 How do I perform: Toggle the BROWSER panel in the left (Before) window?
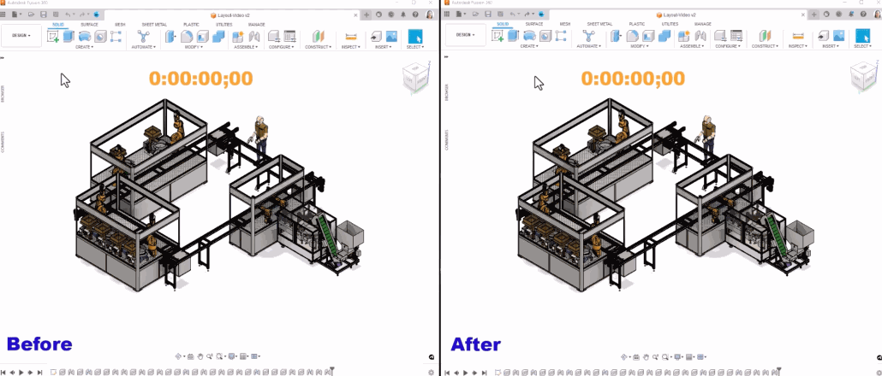3,92
